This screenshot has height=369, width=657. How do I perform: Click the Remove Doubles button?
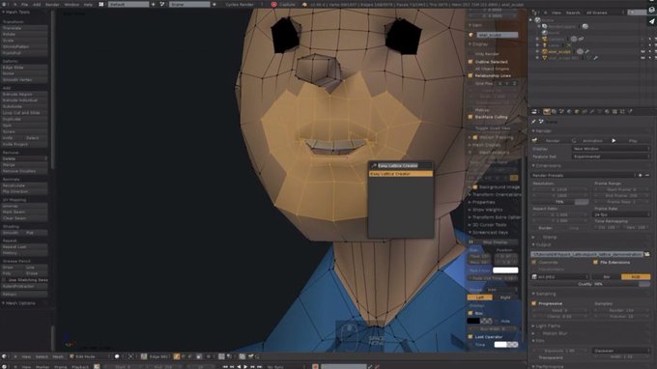[24, 171]
